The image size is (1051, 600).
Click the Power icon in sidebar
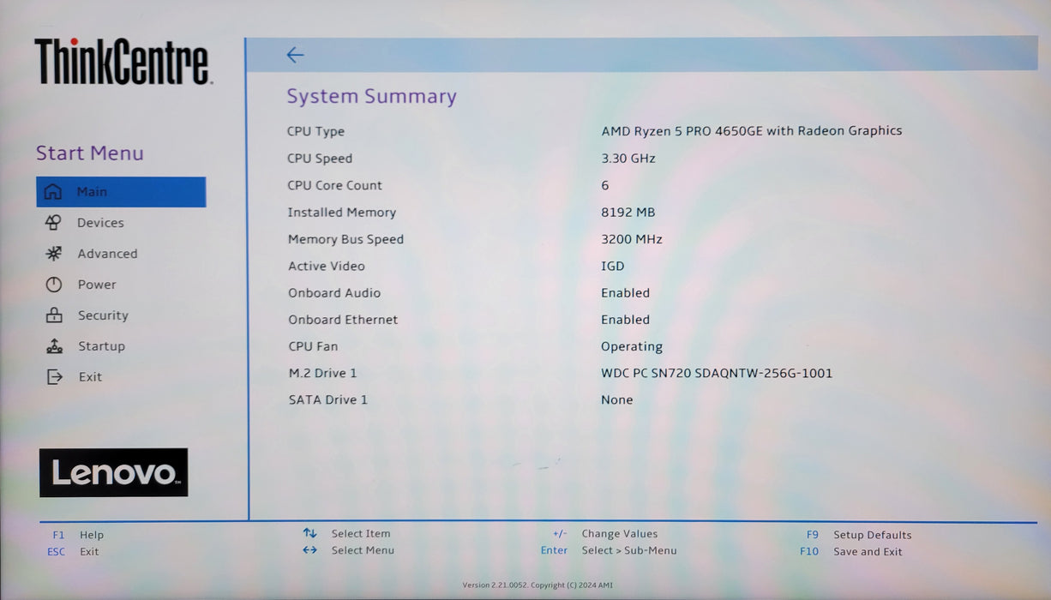tap(54, 285)
